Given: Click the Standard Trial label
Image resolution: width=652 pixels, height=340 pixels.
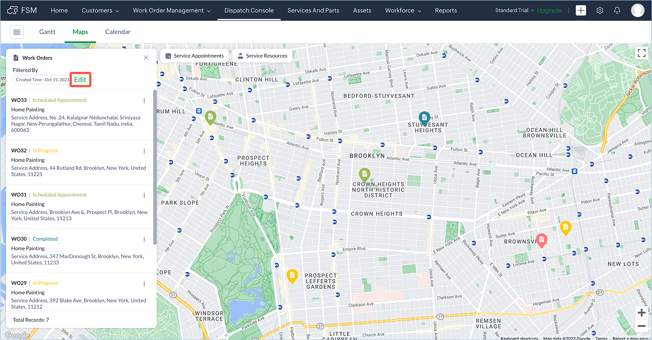Looking at the screenshot, I should click(x=511, y=10).
